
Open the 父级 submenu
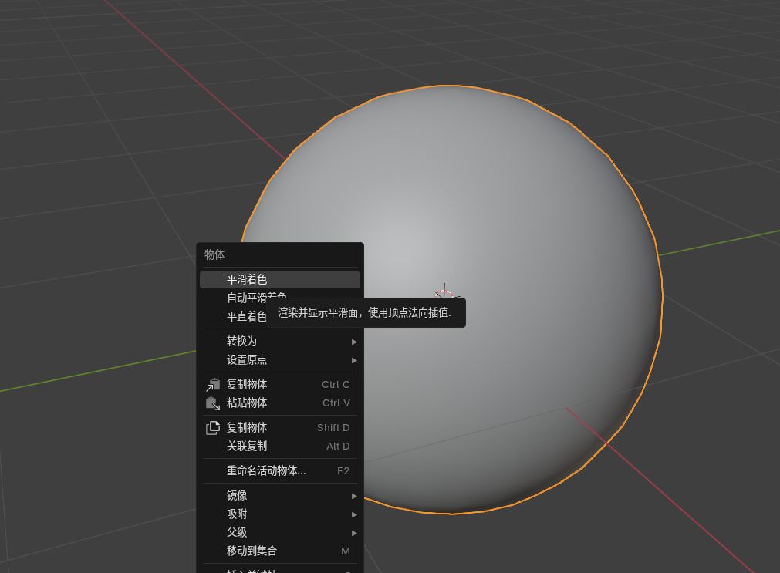pyautogui.click(x=279, y=533)
